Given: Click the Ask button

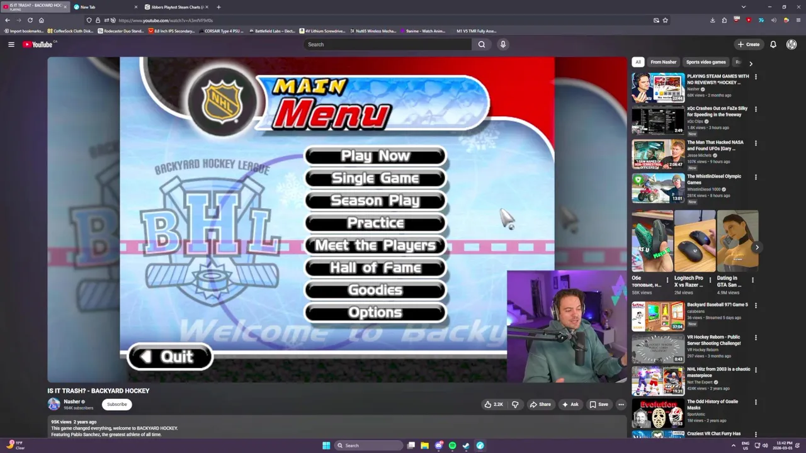Looking at the screenshot, I should click(570, 405).
